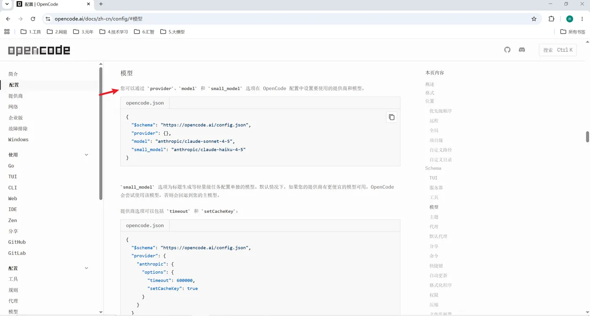The width and height of the screenshot is (590, 316).
Task: Click the OpenCode logo
Action: click(x=39, y=50)
